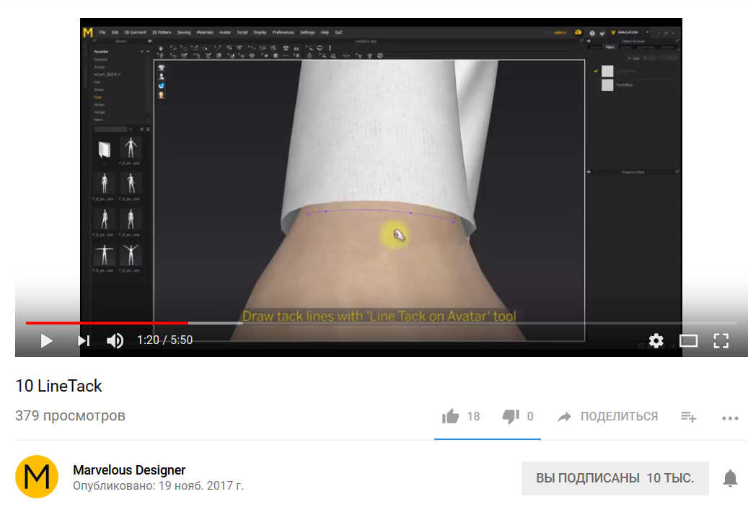Image resolution: width=748 pixels, height=507 pixels.
Task: Open the Display menu
Action: 260,32
